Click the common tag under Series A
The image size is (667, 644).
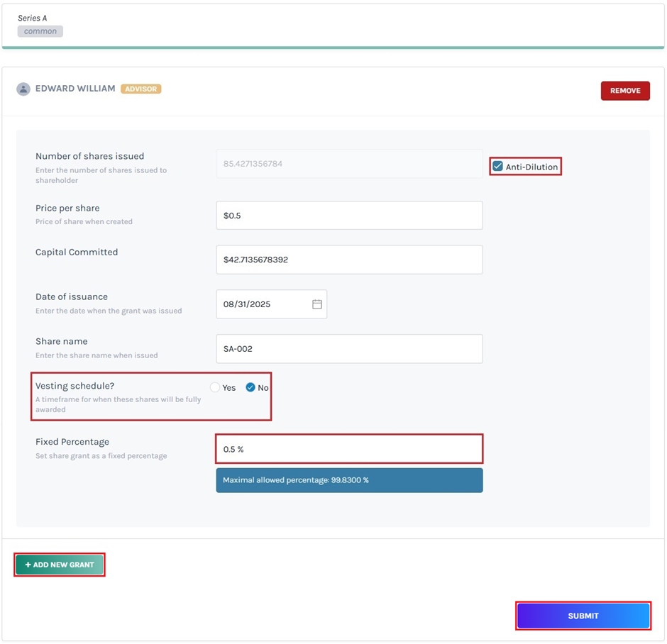click(40, 31)
